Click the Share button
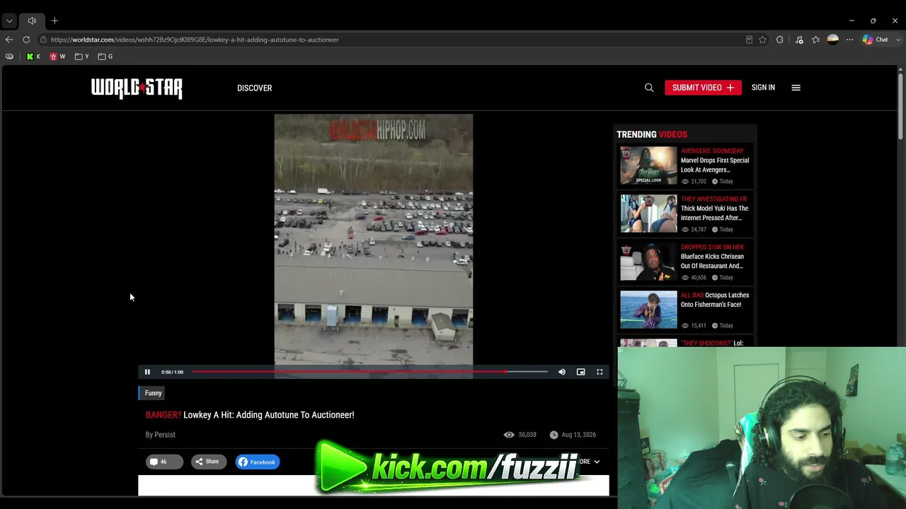 [x=208, y=462]
